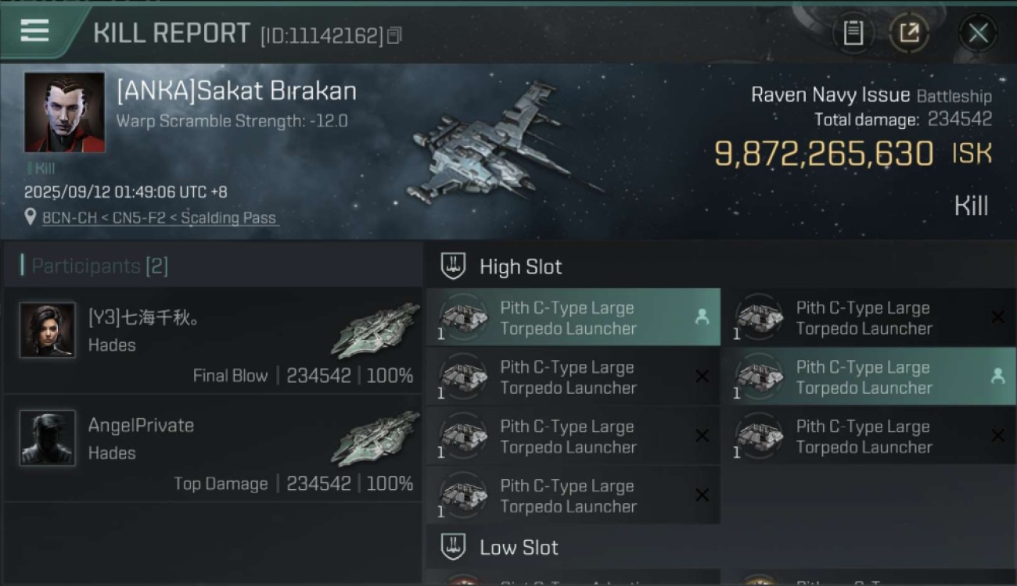Share the kill report externally
Screen dimensions: 1017x586
coord(909,33)
